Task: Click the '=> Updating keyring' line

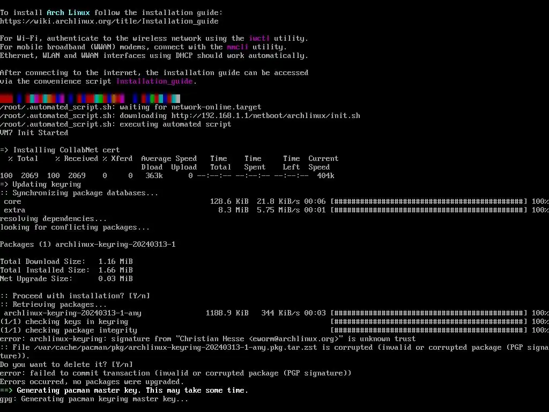Action: coord(41,185)
